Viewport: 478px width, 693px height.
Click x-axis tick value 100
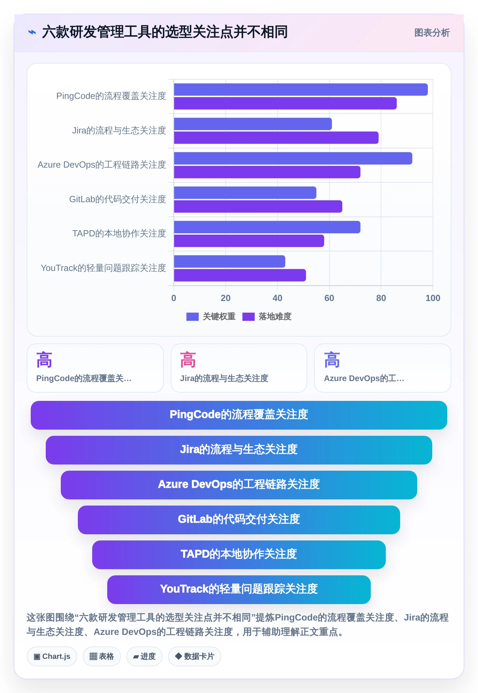point(433,298)
